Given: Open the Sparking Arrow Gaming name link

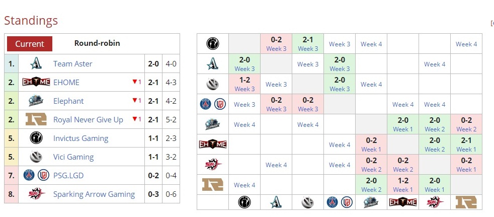Looking at the screenshot, I should tap(94, 194).
